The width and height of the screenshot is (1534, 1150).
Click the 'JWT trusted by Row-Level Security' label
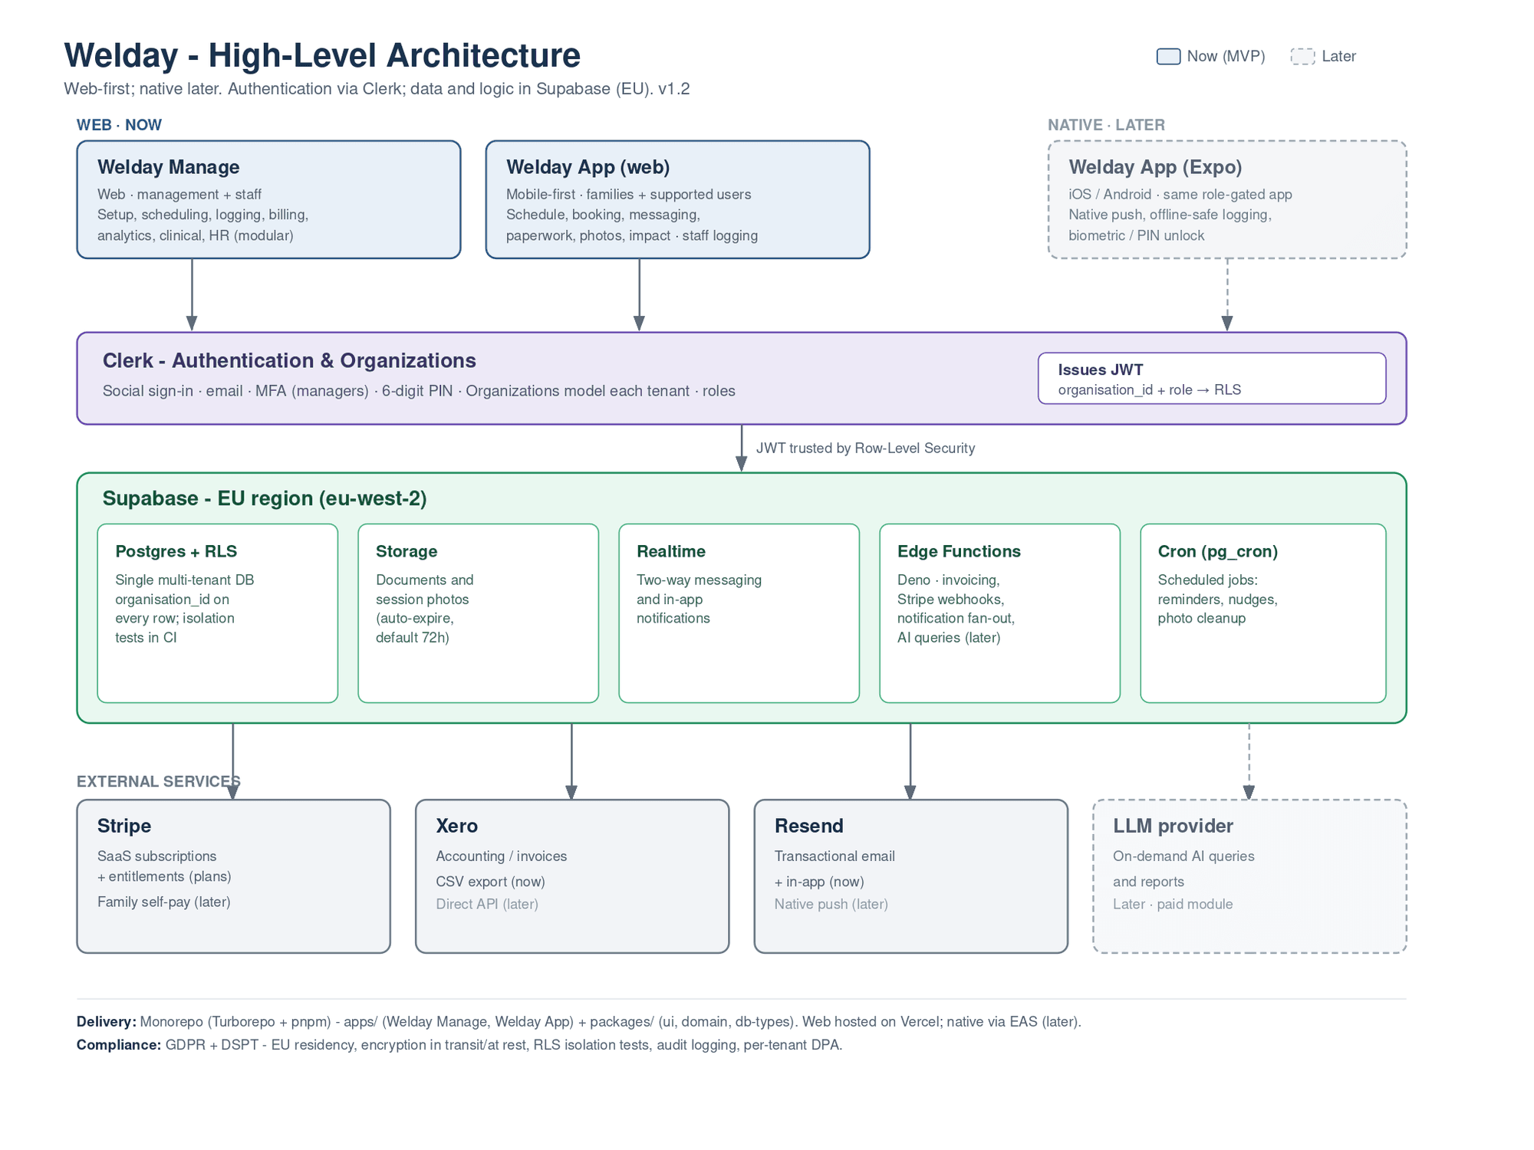point(865,449)
